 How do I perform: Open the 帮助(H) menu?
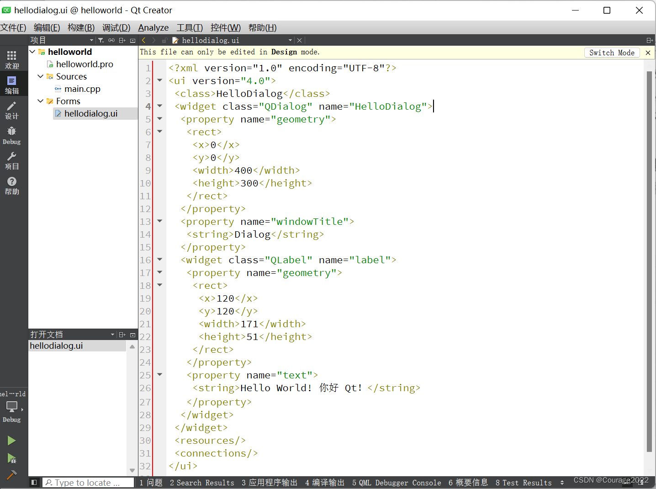coord(263,28)
